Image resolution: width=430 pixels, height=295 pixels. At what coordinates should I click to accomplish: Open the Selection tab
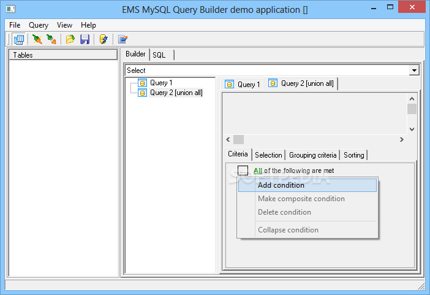click(268, 155)
